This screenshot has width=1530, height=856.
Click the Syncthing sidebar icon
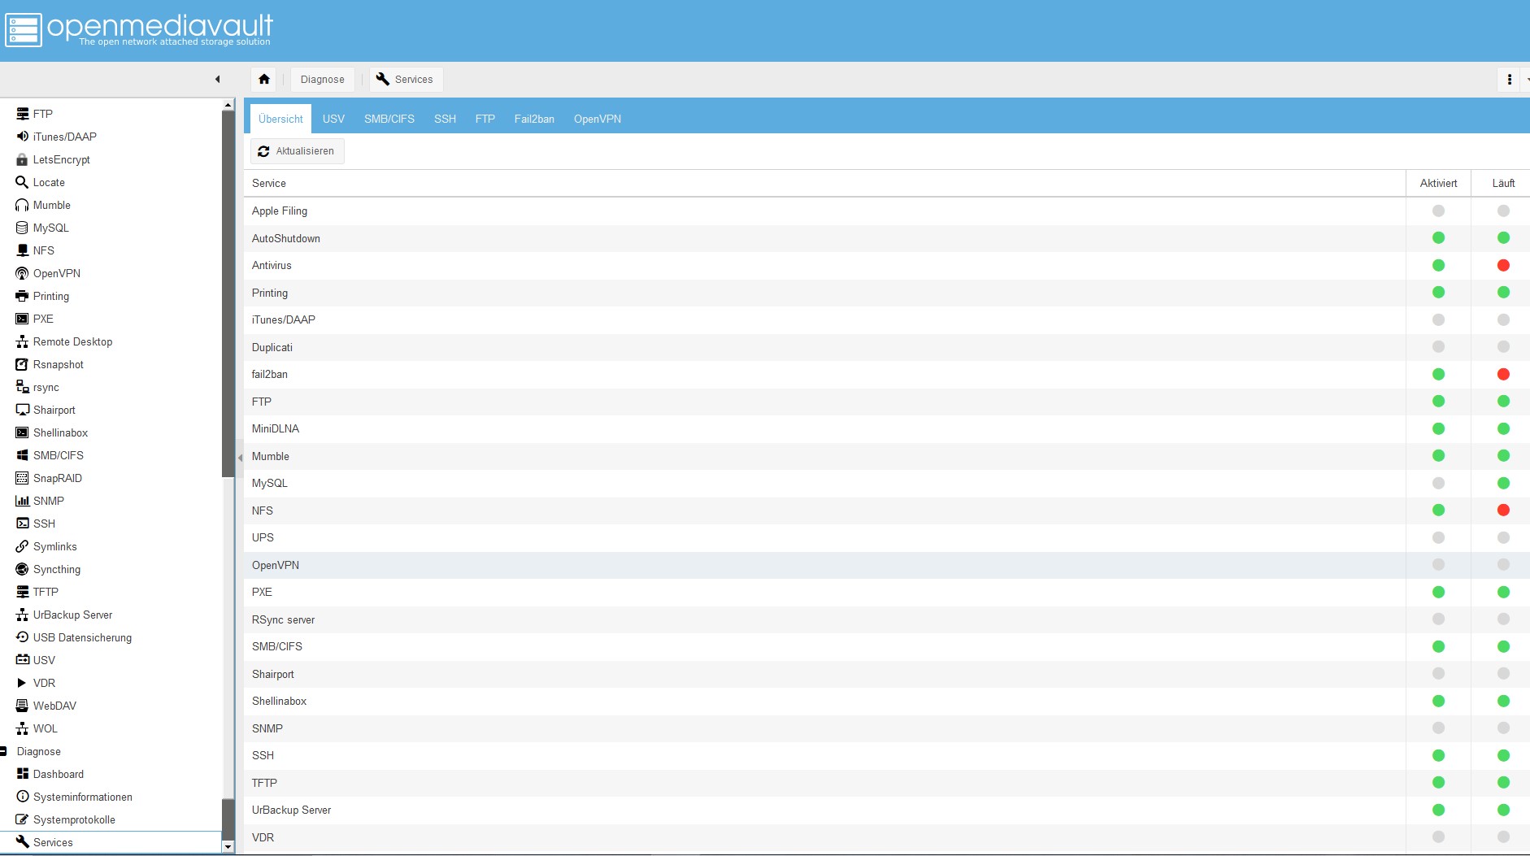pyautogui.click(x=23, y=569)
